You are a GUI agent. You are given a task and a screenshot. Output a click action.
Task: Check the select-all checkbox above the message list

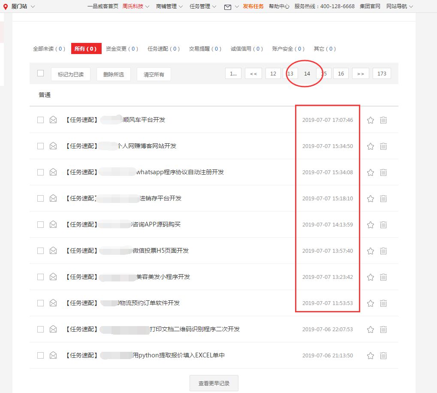pyautogui.click(x=40, y=73)
